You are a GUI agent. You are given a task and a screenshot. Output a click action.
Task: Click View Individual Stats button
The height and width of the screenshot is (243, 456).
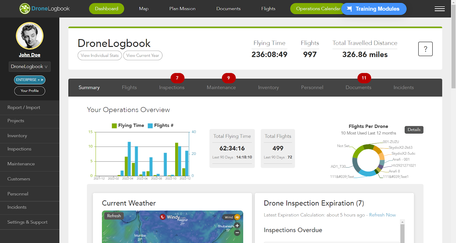(x=100, y=55)
